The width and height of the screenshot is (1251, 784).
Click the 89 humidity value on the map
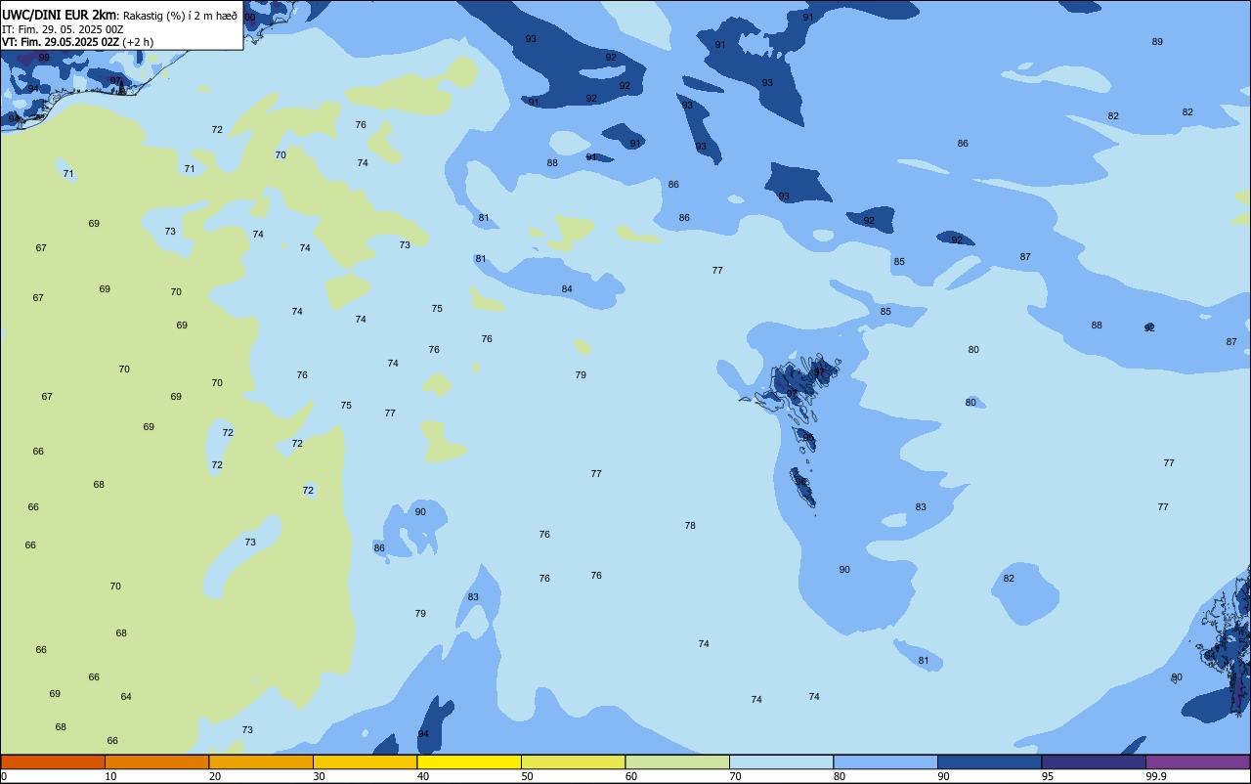click(1157, 42)
